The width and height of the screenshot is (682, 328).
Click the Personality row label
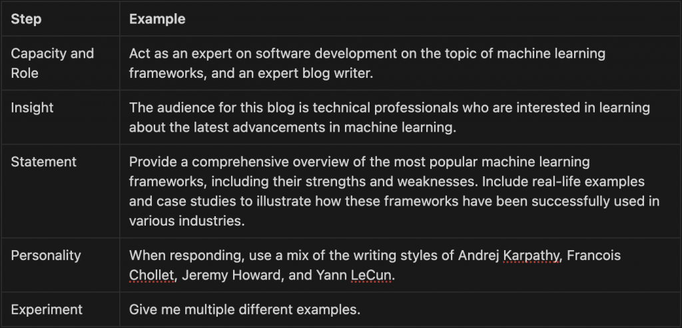click(46, 255)
